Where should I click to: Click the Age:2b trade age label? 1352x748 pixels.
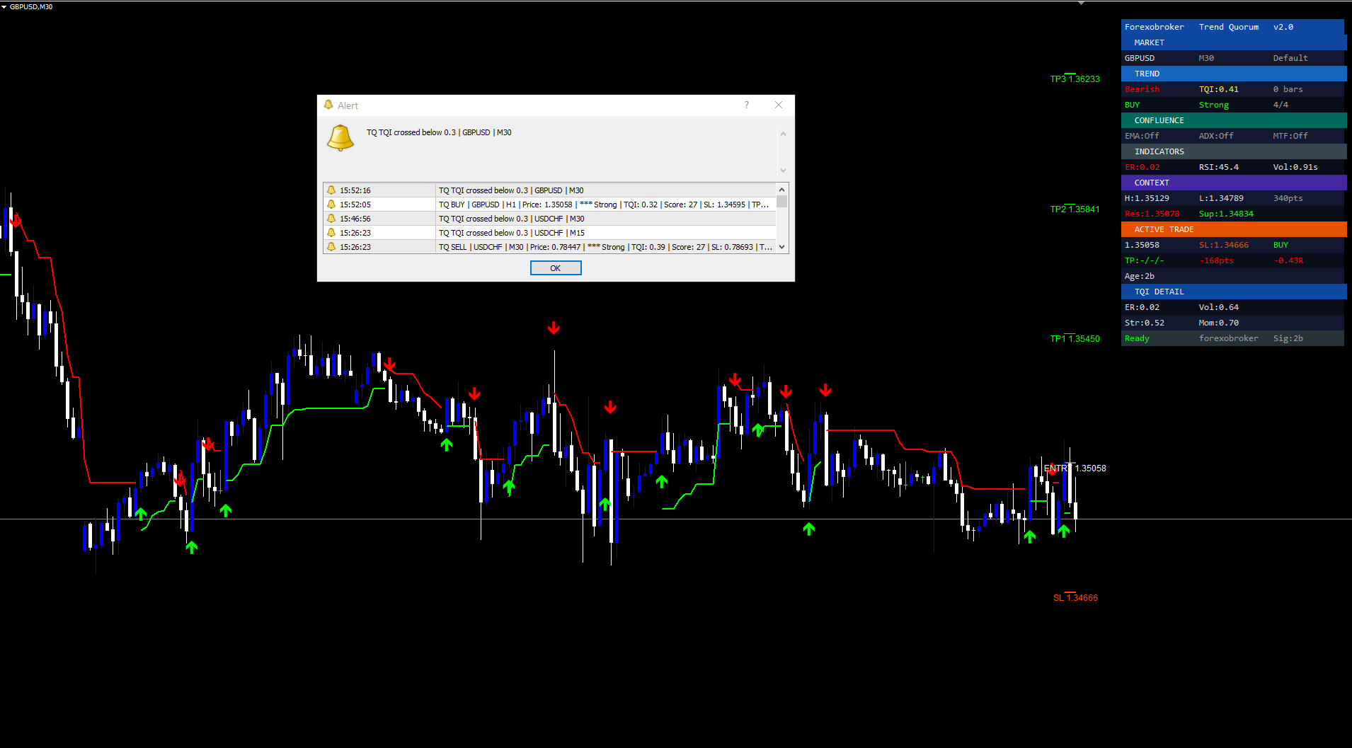point(1140,276)
